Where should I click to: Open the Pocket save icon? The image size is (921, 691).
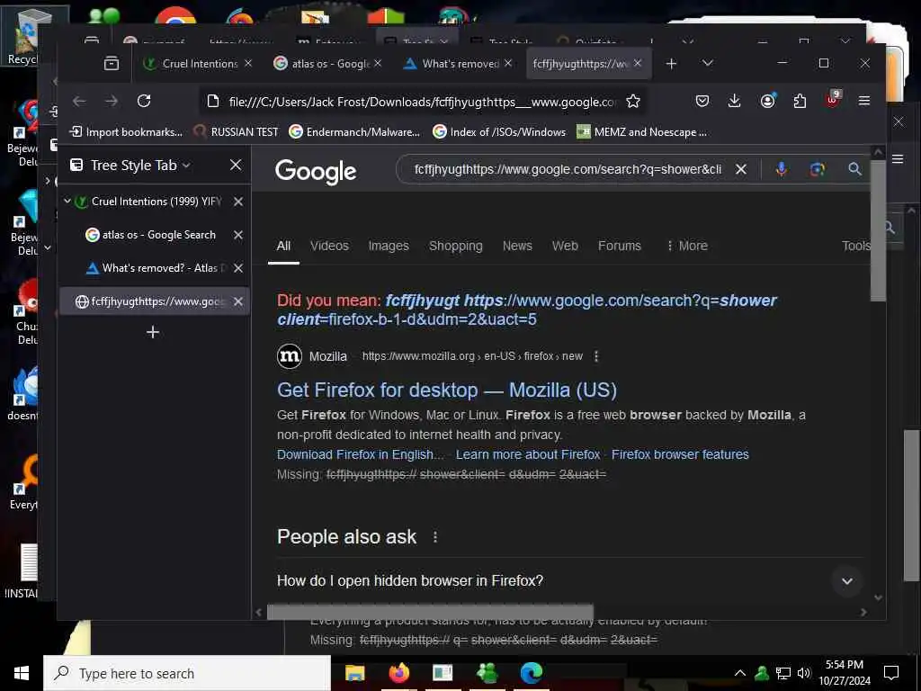[702, 101]
